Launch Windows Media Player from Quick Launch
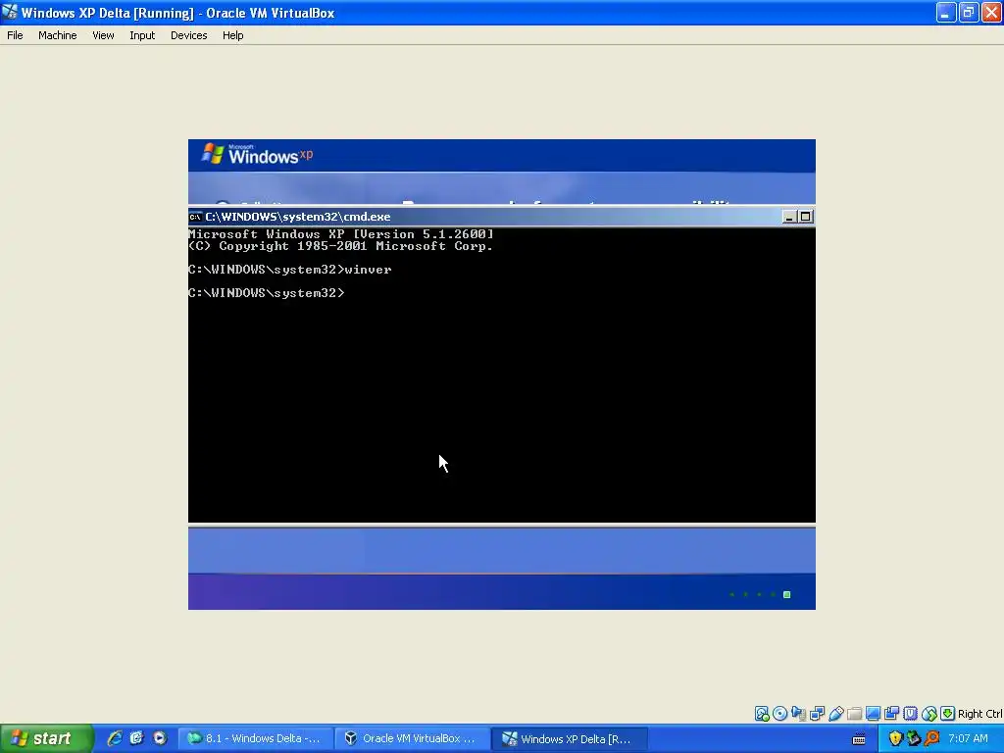 160,738
